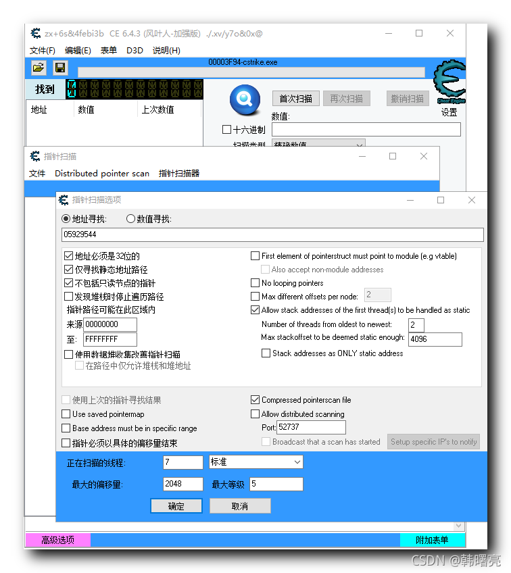Click scanning threads field showing 7
The height and width of the screenshot is (573, 511).
click(182, 462)
